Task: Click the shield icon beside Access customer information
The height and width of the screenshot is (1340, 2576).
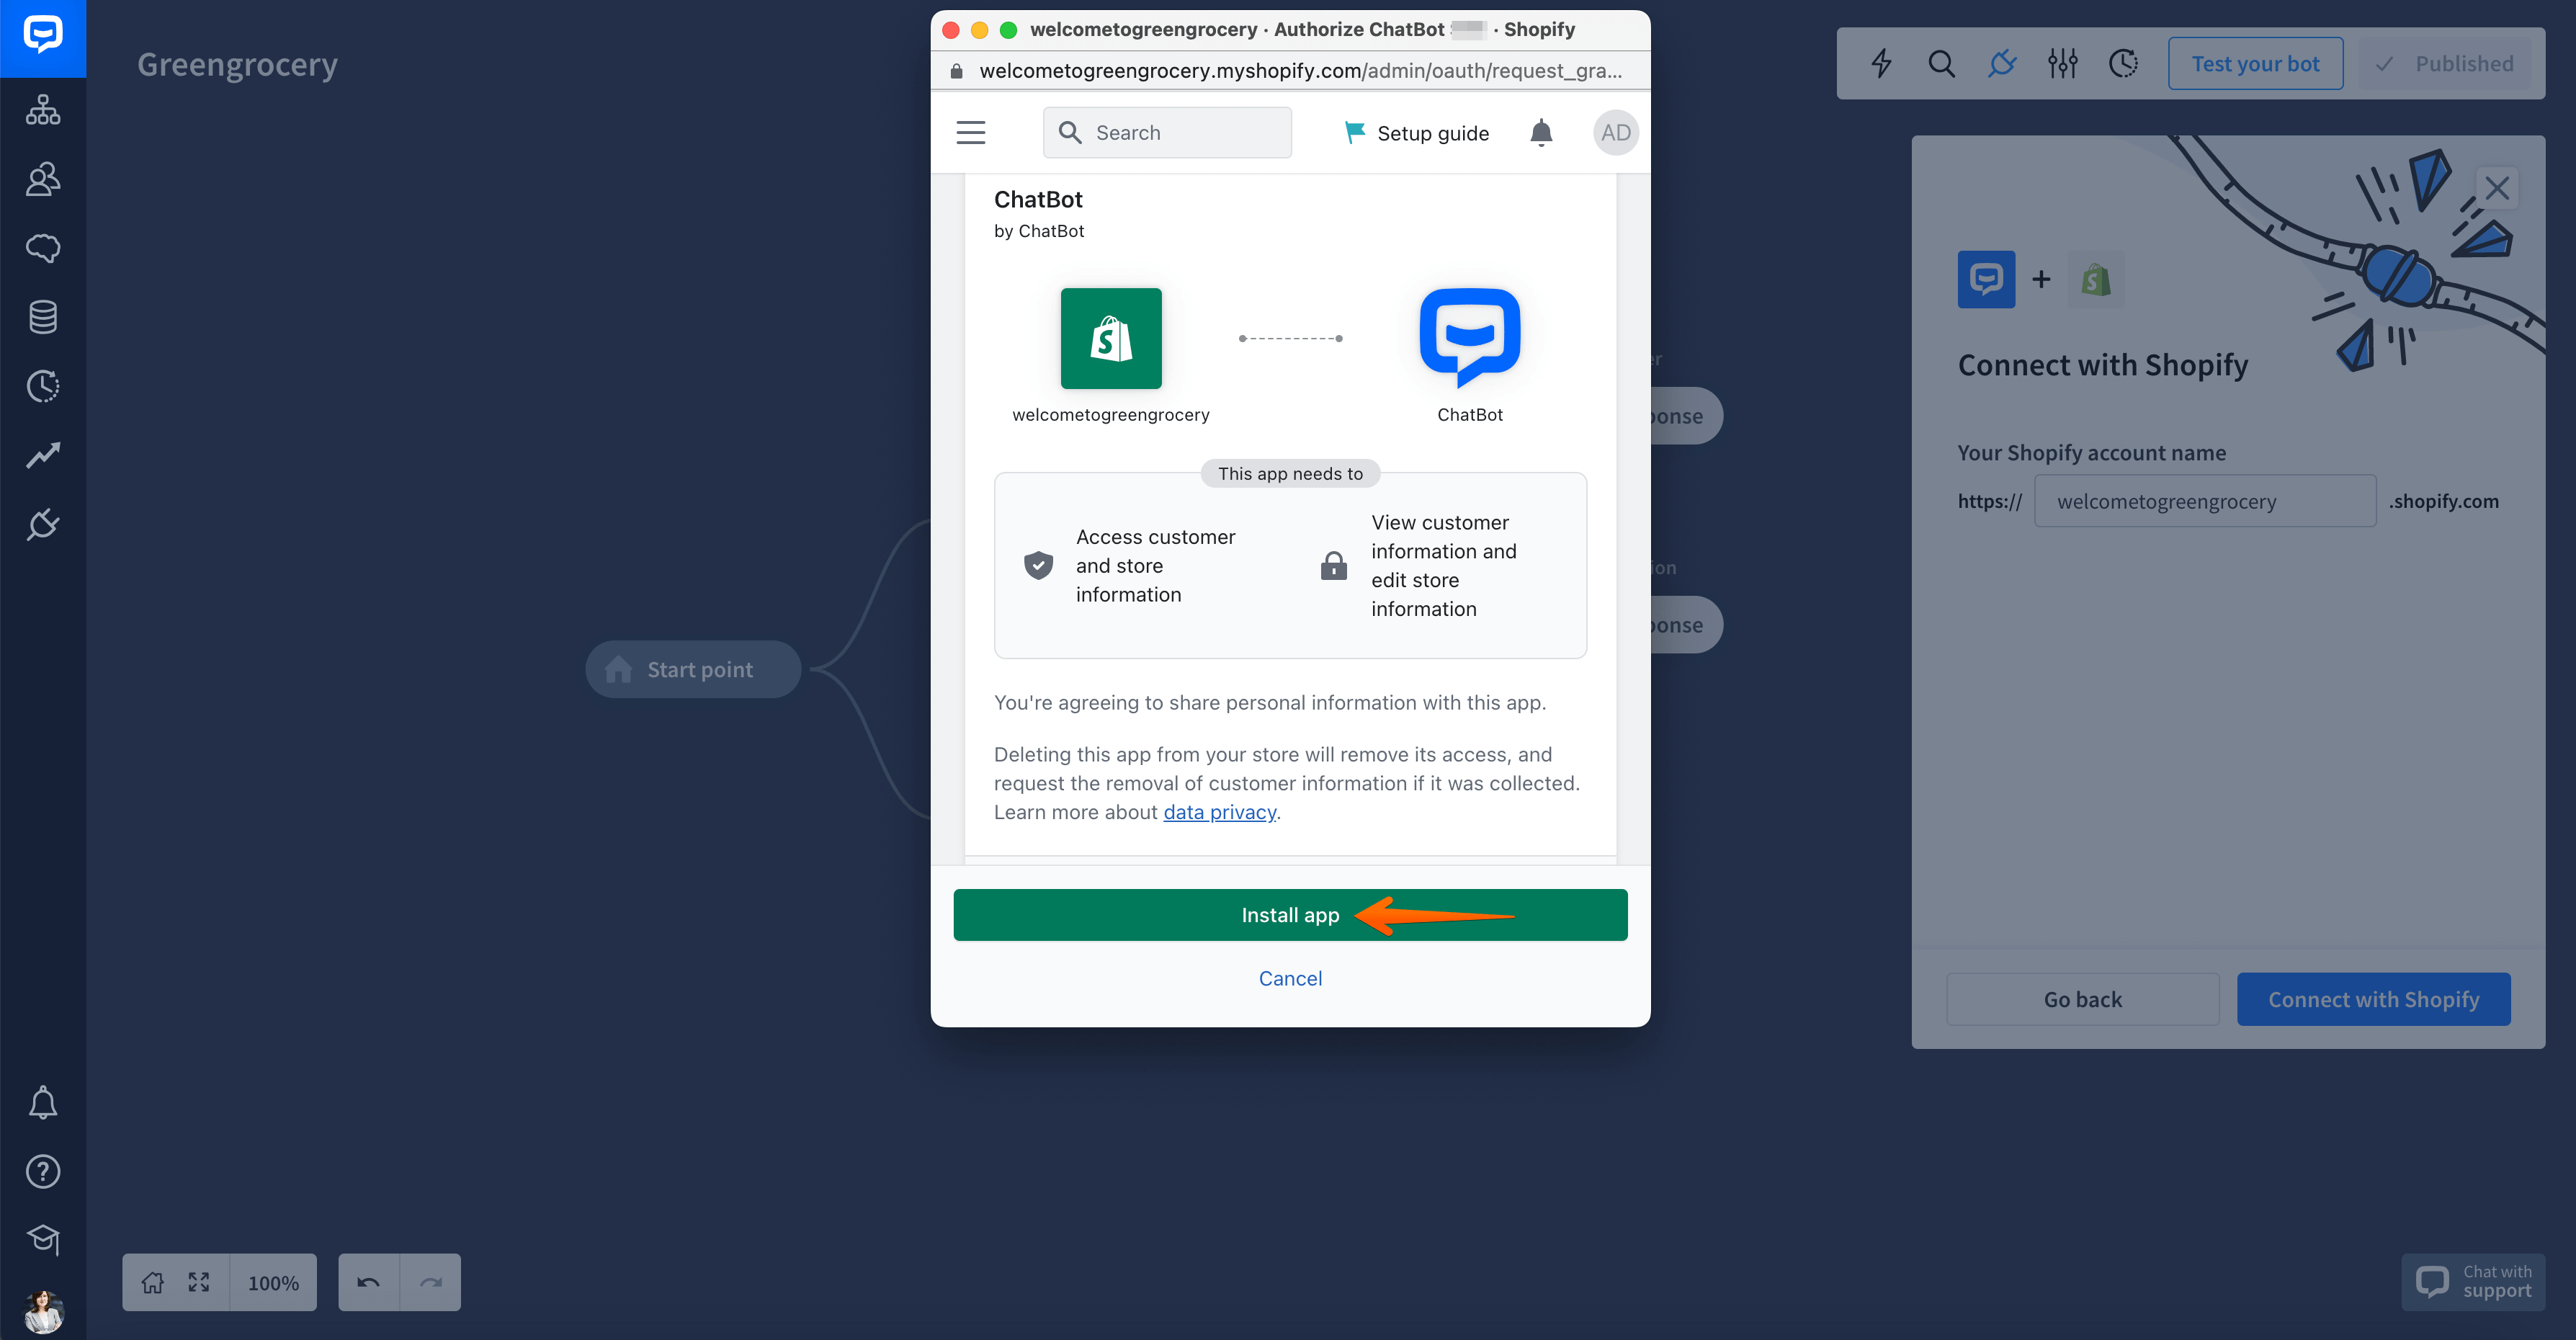Action: pos(1038,565)
